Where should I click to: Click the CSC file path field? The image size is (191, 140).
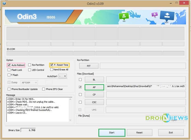click(146, 102)
